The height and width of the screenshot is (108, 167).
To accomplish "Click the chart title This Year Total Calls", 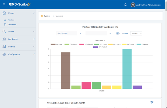I will point(100,27).
